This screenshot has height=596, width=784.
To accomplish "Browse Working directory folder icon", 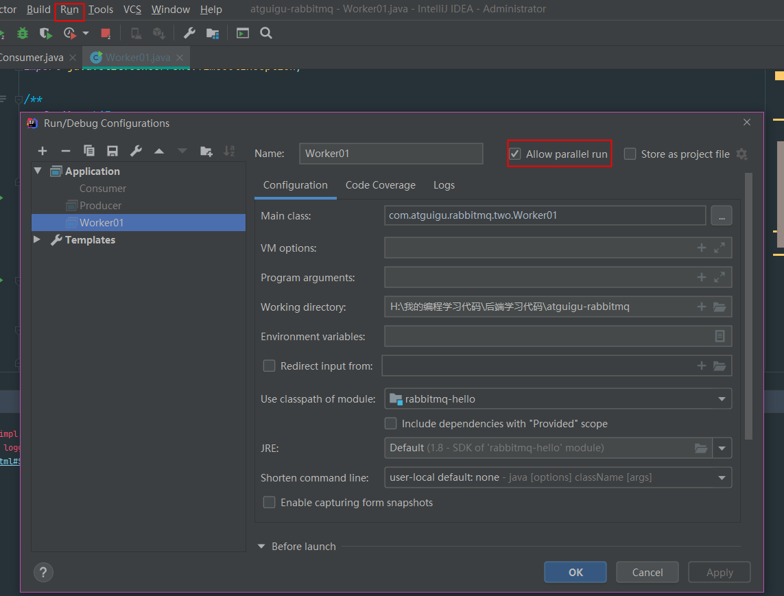I will pos(720,307).
